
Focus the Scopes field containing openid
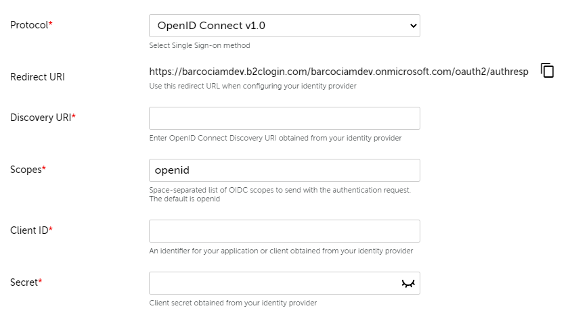point(284,170)
